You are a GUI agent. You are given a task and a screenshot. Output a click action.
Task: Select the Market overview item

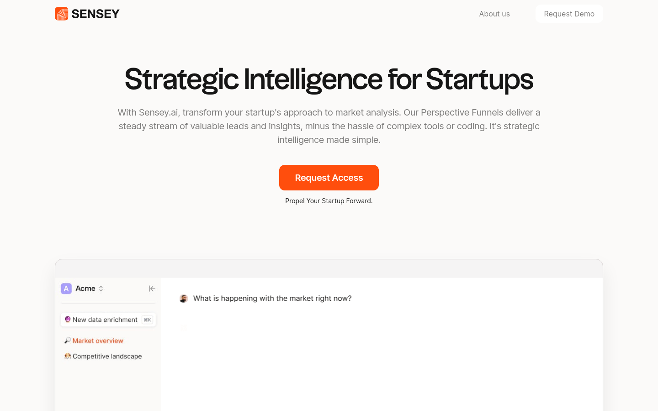point(98,341)
